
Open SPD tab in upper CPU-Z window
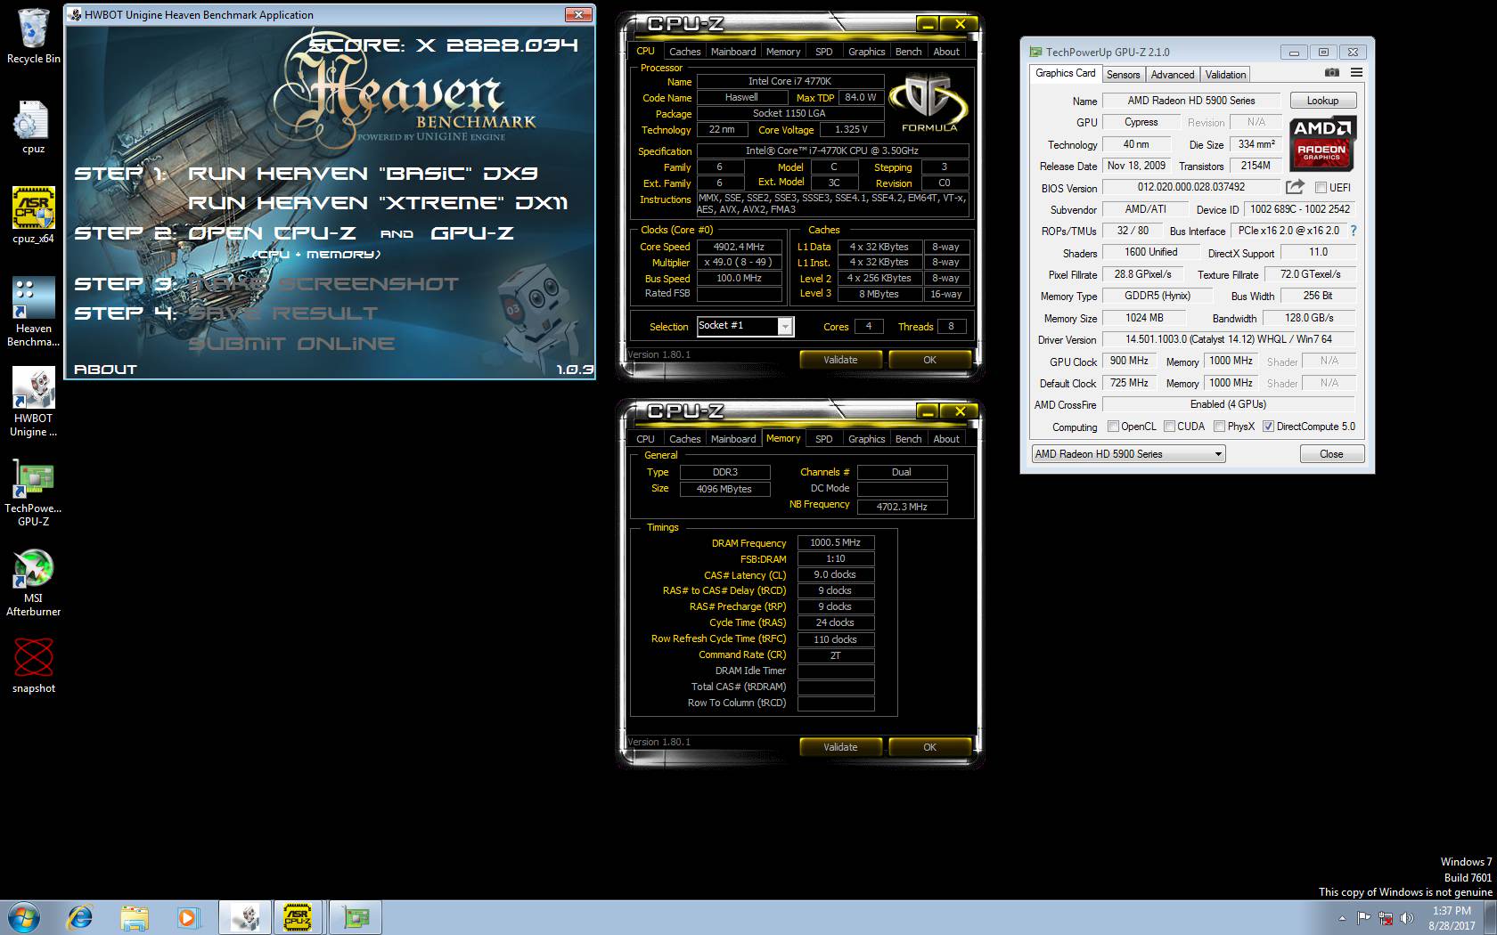point(824,52)
